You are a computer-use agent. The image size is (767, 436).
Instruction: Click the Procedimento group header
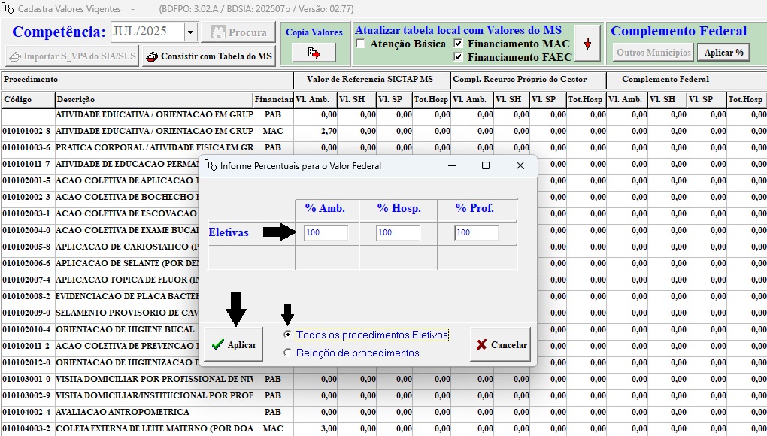pos(147,80)
